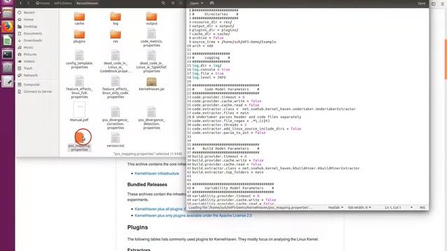Open Network in sidebar
This screenshot has width=447, height=251.
31,75
